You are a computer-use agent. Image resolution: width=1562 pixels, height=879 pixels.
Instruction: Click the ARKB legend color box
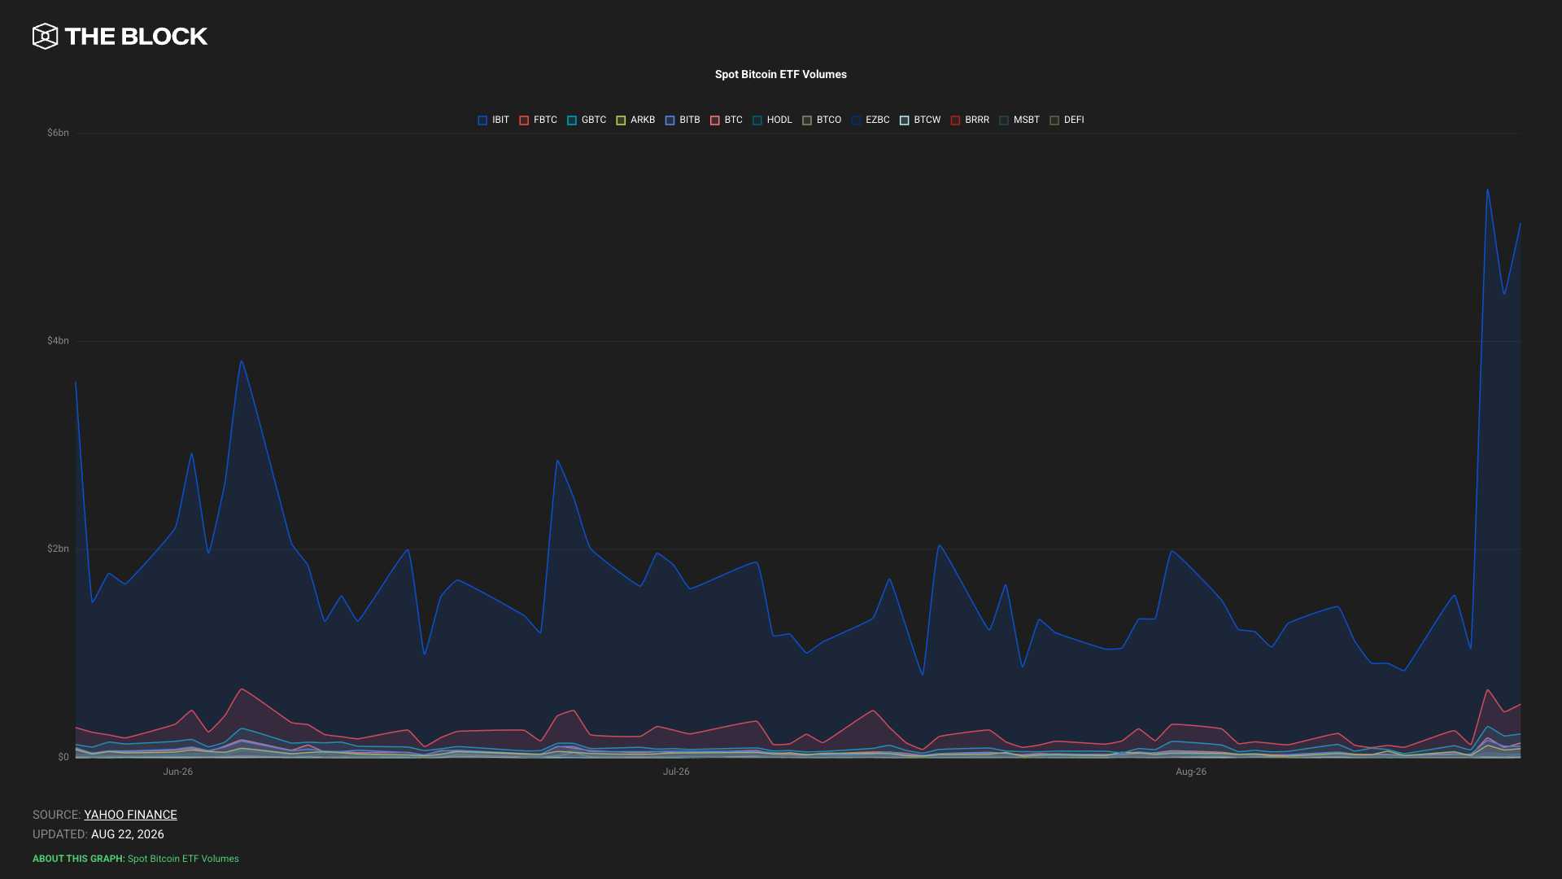tap(621, 120)
